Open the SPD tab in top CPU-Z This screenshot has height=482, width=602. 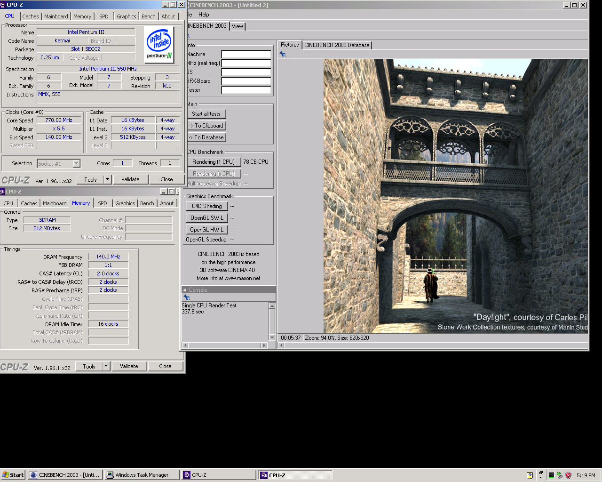[x=104, y=16]
